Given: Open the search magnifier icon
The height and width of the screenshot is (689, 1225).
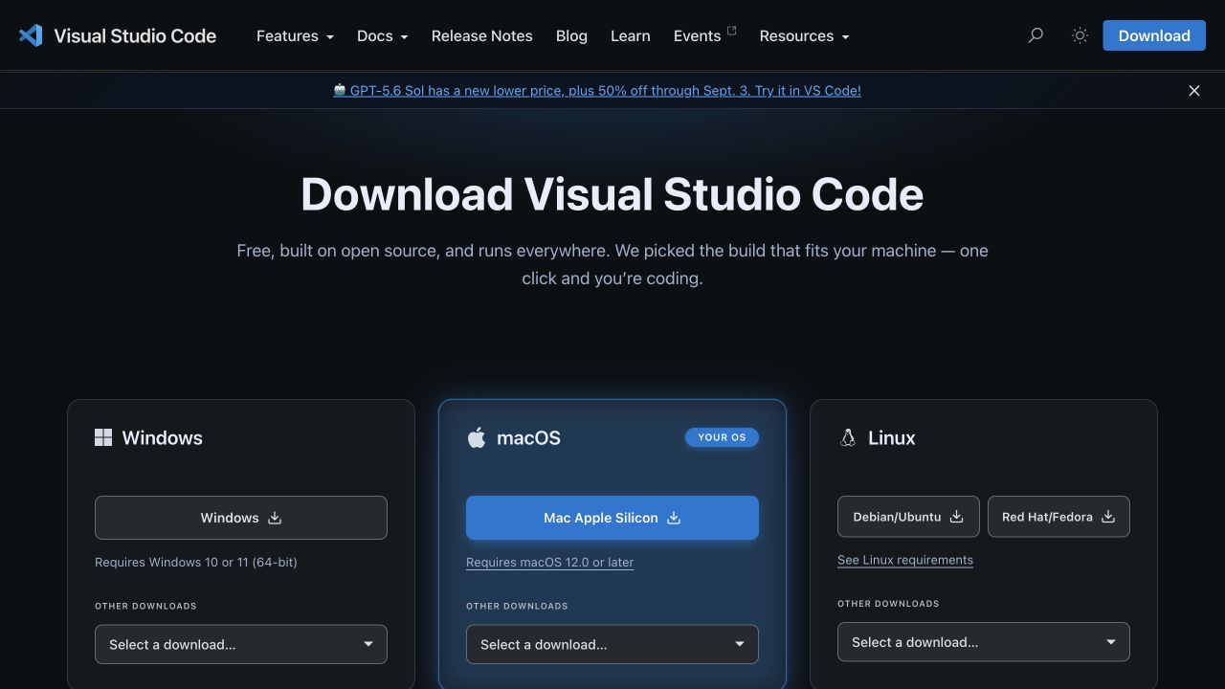Looking at the screenshot, I should [x=1036, y=35].
